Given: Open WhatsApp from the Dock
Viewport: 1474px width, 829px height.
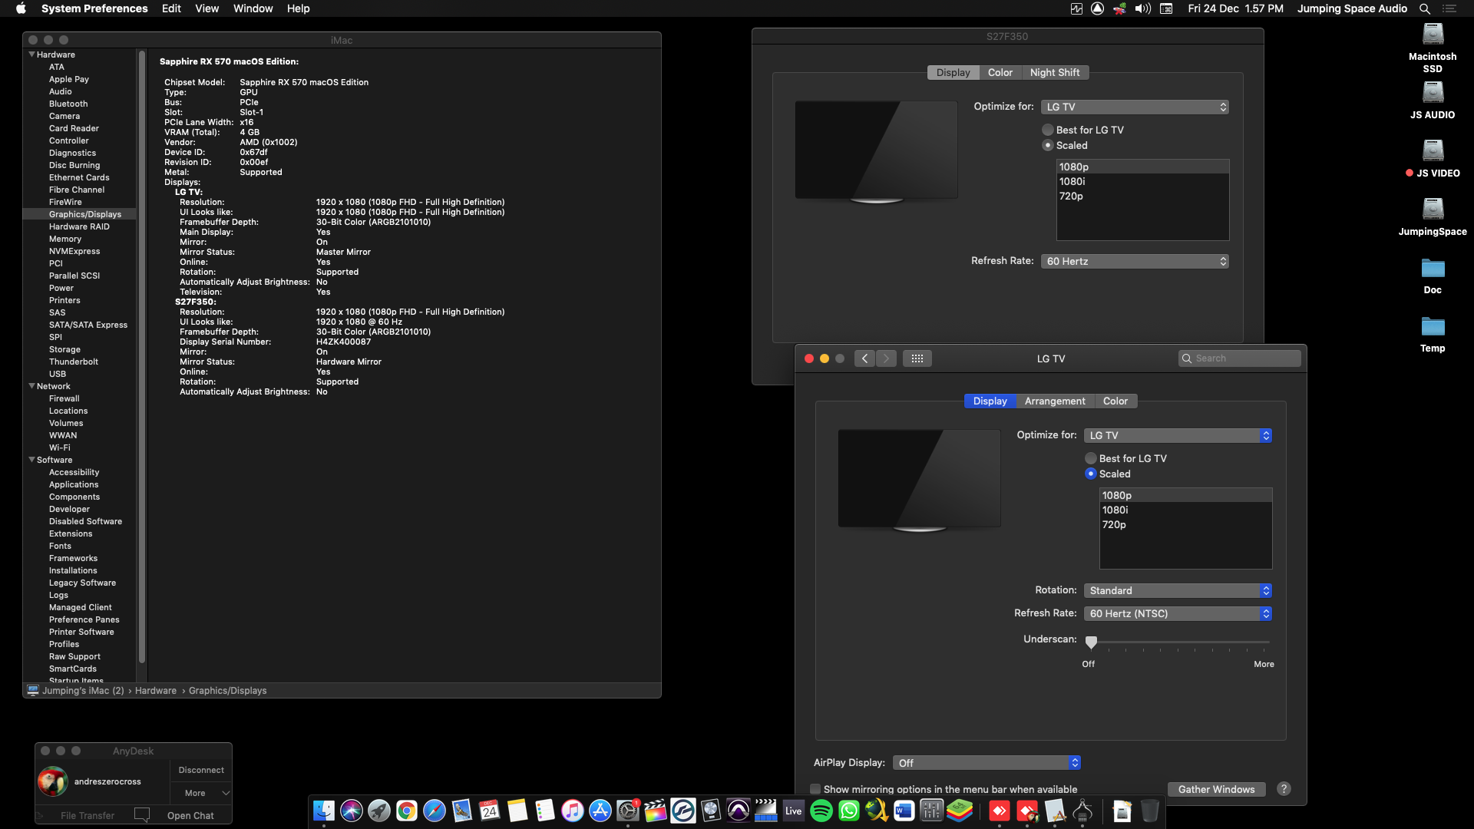Looking at the screenshot, I should point(848,810).
